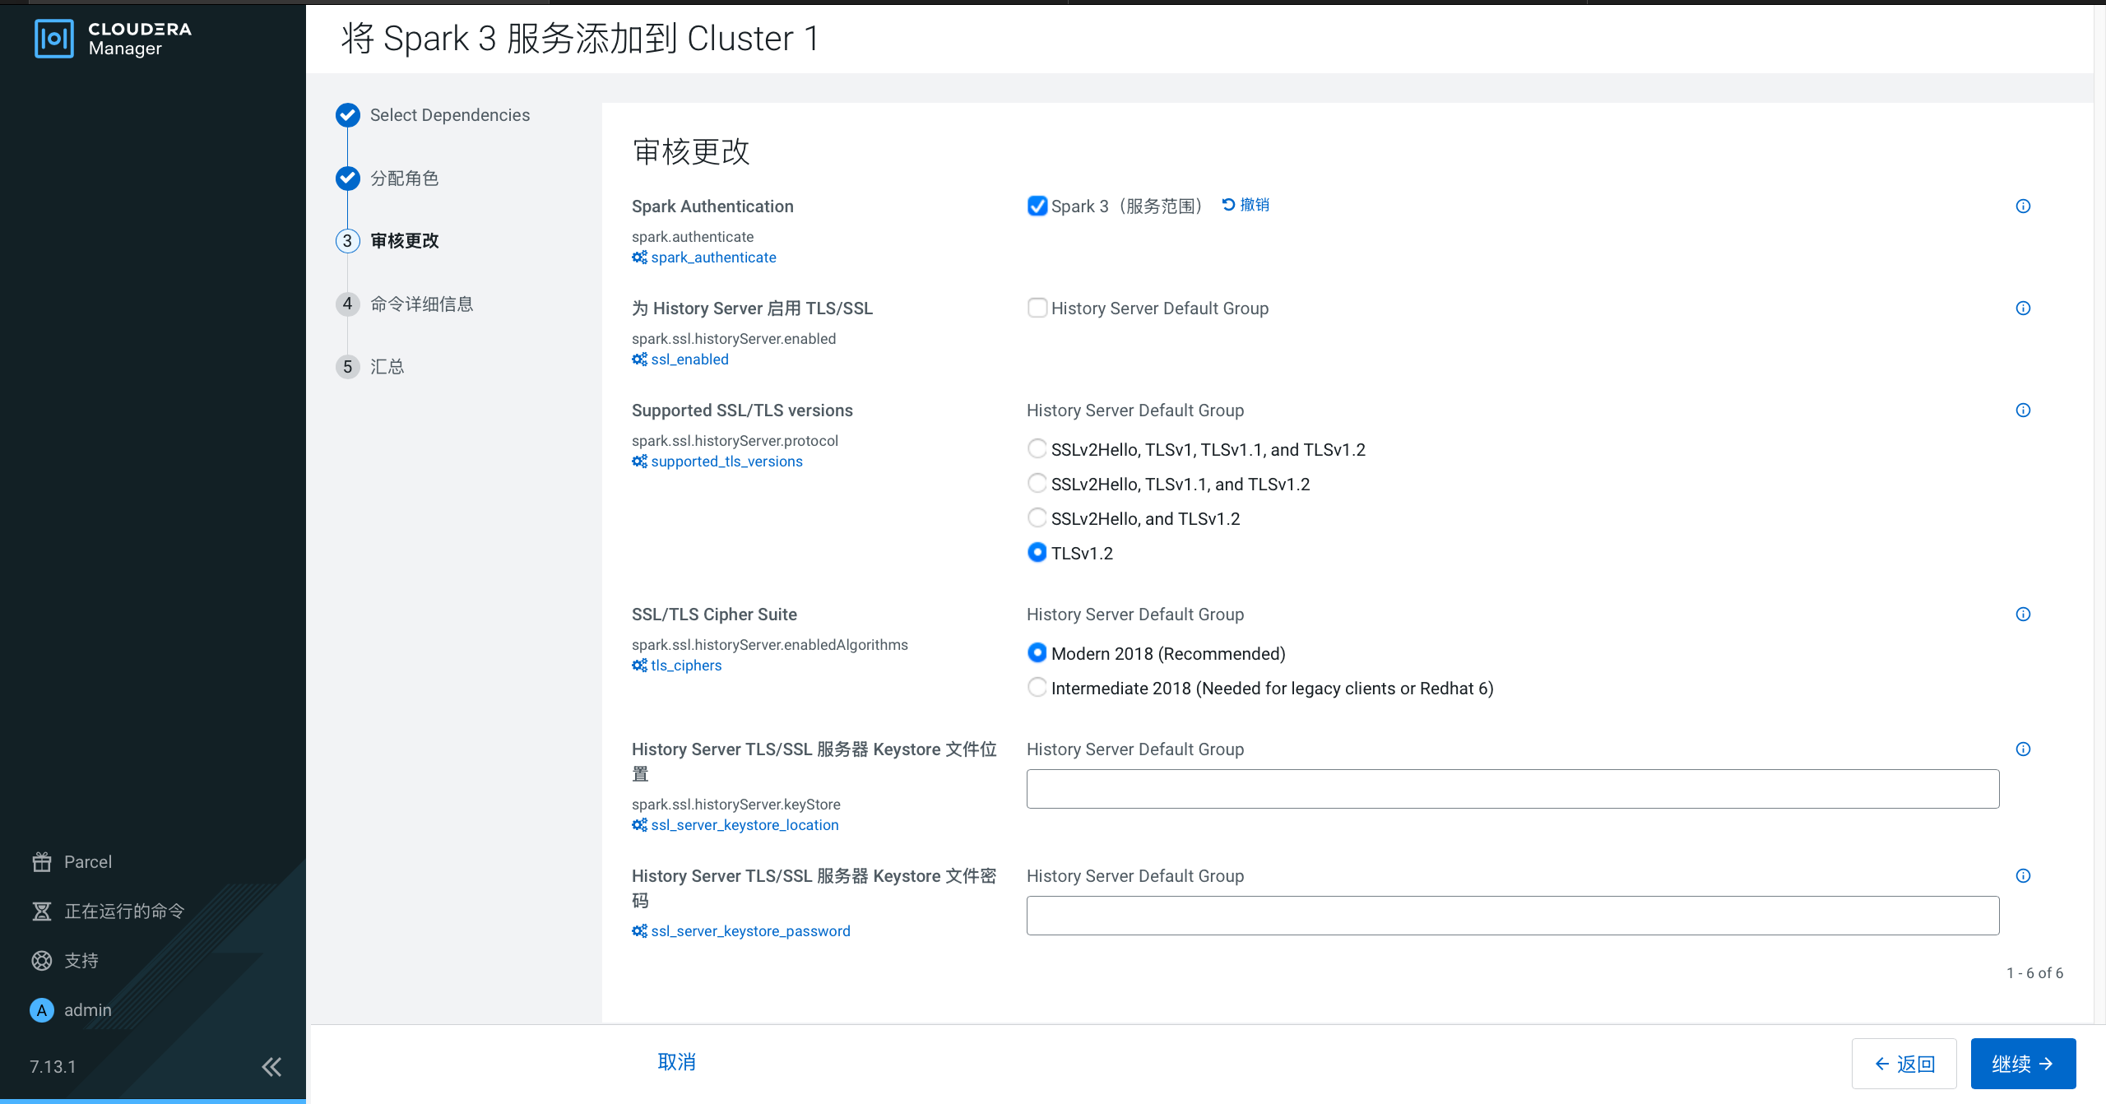Click the 返回 back button

point(1904,1064)
